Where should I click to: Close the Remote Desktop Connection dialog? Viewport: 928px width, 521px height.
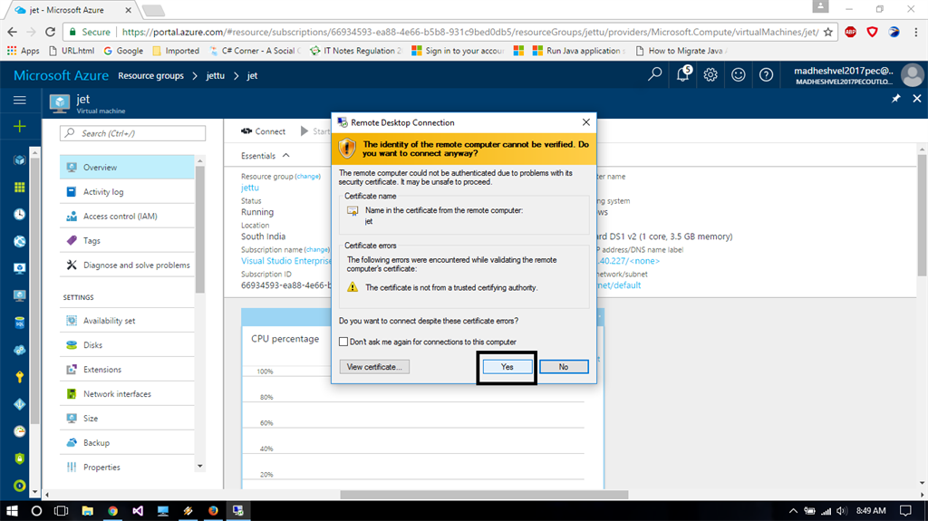click(586, 122)
